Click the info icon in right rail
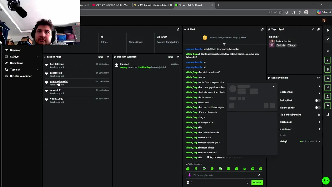 328,30
